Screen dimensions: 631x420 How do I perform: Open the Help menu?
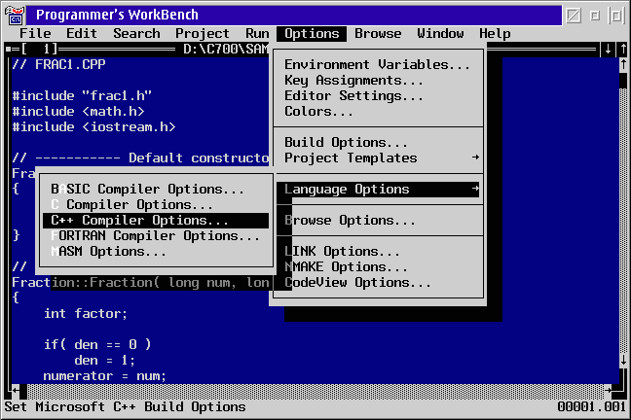click(495, 34)
